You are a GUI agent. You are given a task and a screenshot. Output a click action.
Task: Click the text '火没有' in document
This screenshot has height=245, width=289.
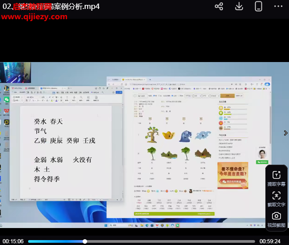(x=82, y=160)
